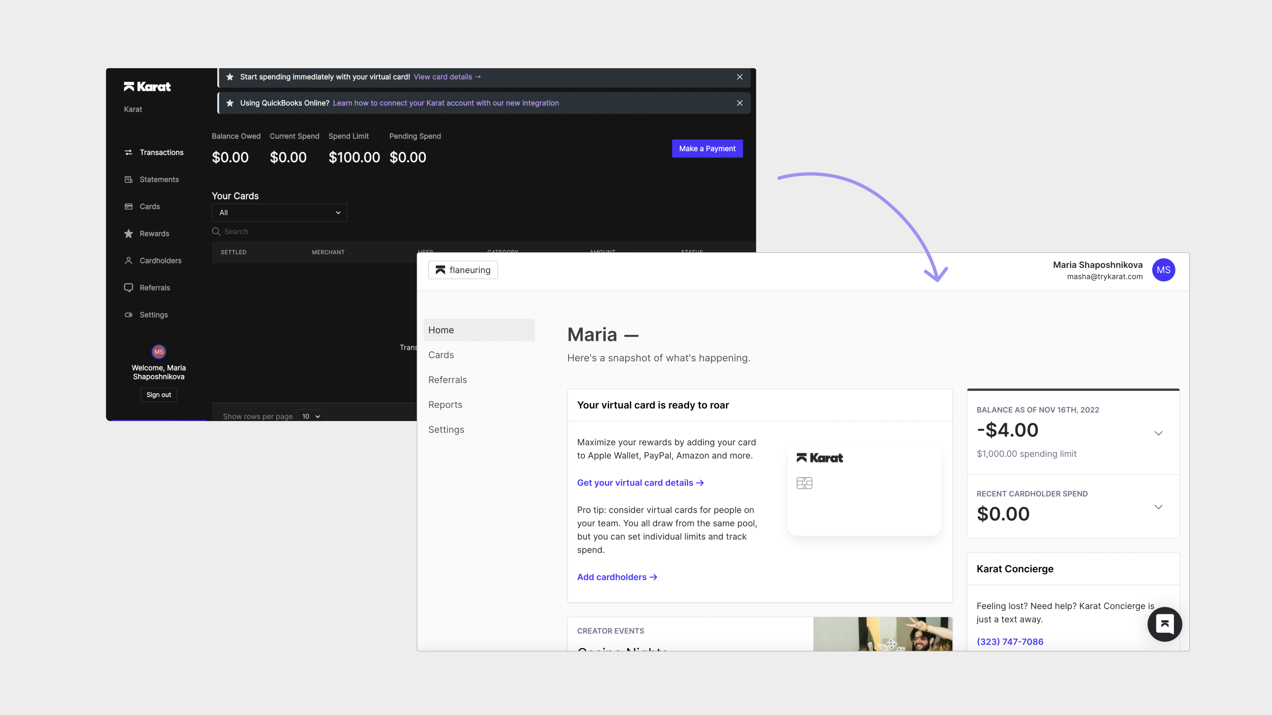Click the Creator Events photo
The image size is (1272, 715).
coord(883,634)
